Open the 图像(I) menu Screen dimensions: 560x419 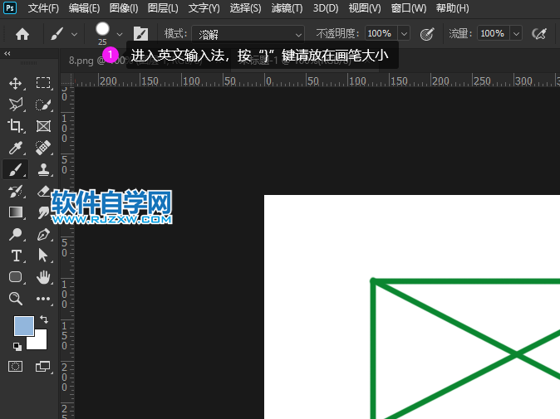(x=124, y=7)
